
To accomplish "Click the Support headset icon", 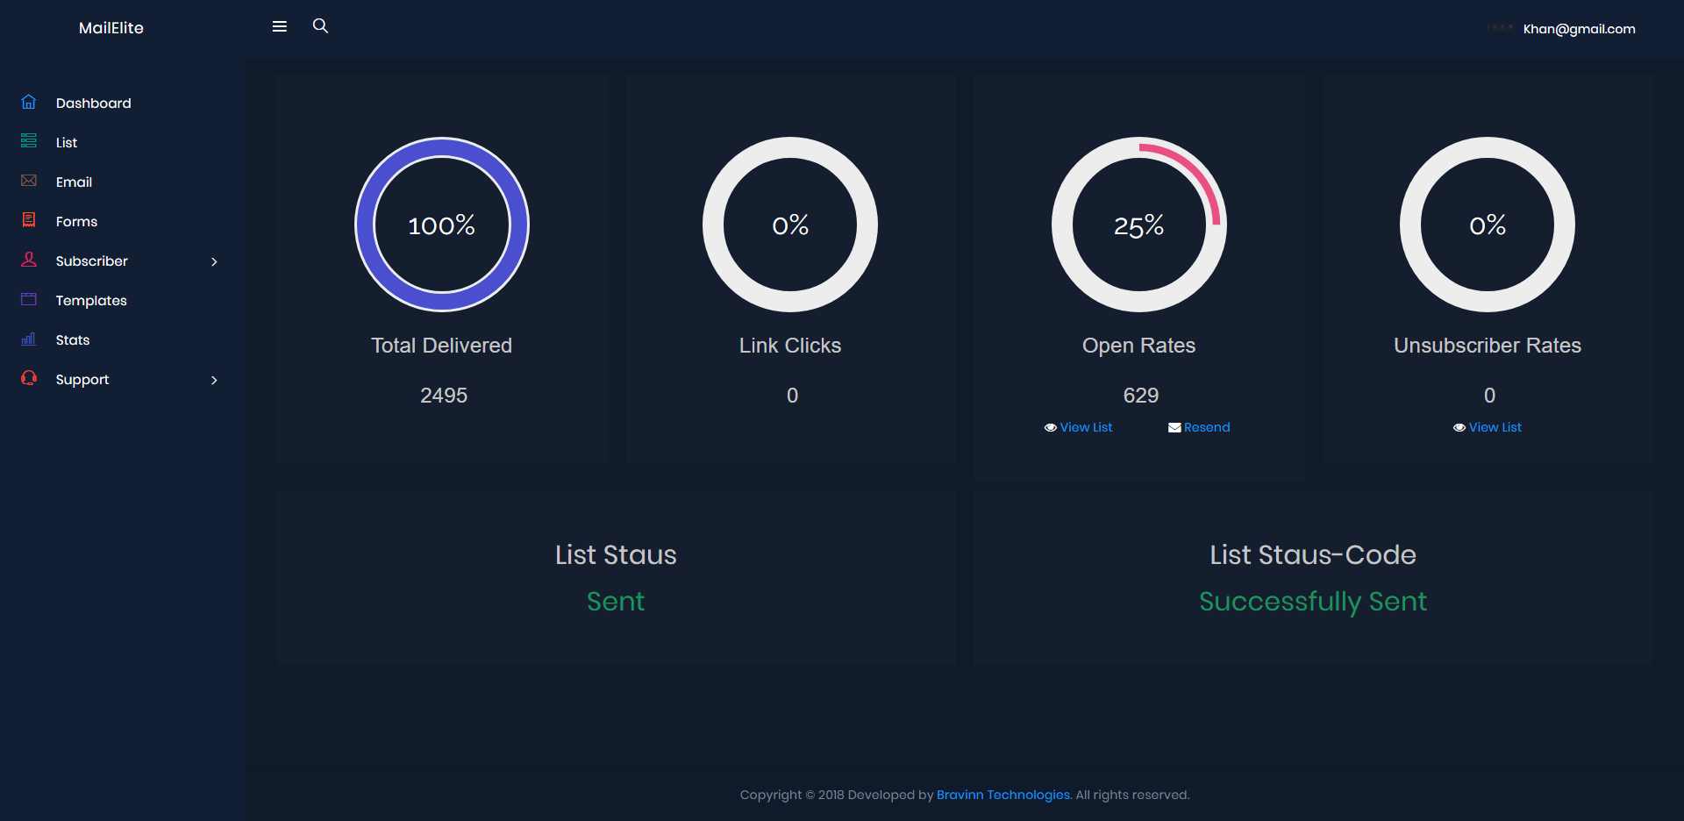I will click(29, 378).
